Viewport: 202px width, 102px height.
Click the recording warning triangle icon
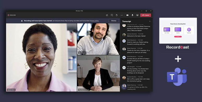pyautogui.click(x=22, y=21)
